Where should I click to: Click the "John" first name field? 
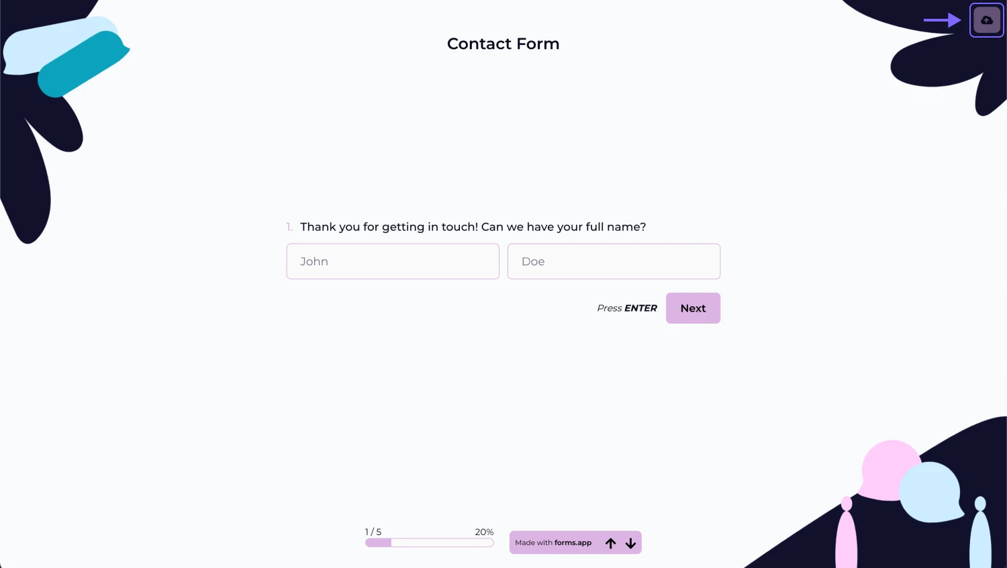pyautogui.click(x=393, y=261)
